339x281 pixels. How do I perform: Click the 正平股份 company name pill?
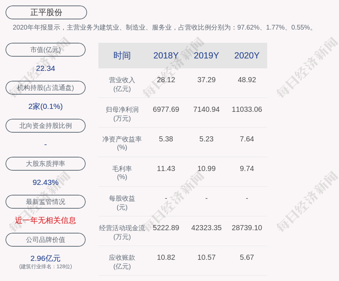pyautogui.click(x=46, y=12)
